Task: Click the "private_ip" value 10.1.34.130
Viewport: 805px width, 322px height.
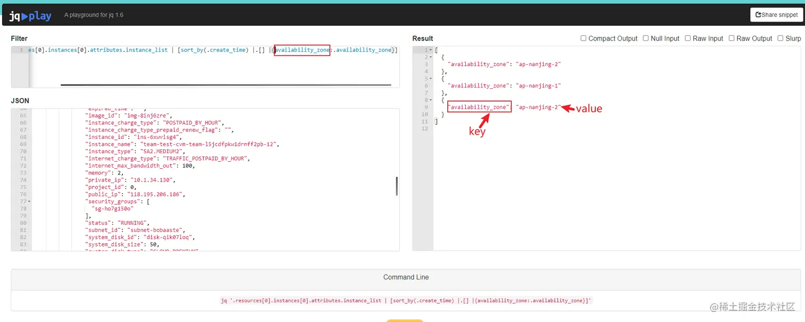Action: (x=152, y=180)
